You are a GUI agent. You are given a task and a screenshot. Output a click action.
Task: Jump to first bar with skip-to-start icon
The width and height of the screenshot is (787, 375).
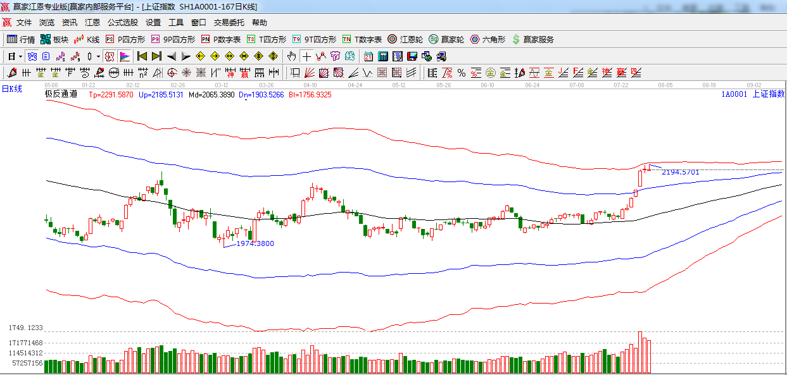[142, 56]
